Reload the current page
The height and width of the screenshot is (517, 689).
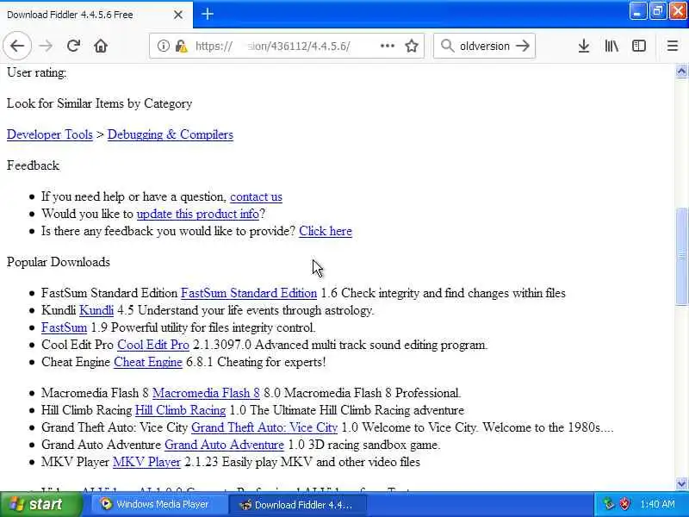click(73, 46)
